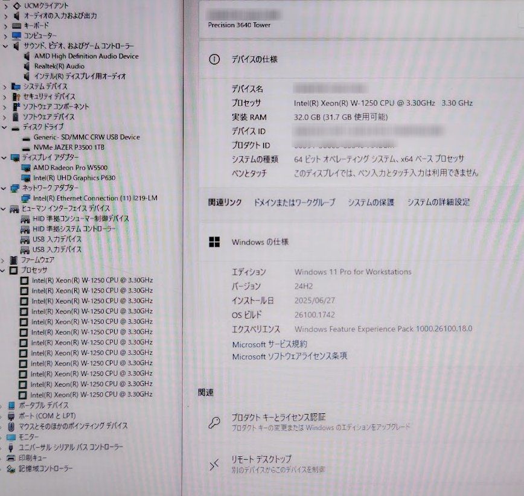Click the key icon for プロダクト キーとライセンス認証
Screen dimensions: 524x496
click(x=214, y=422)
